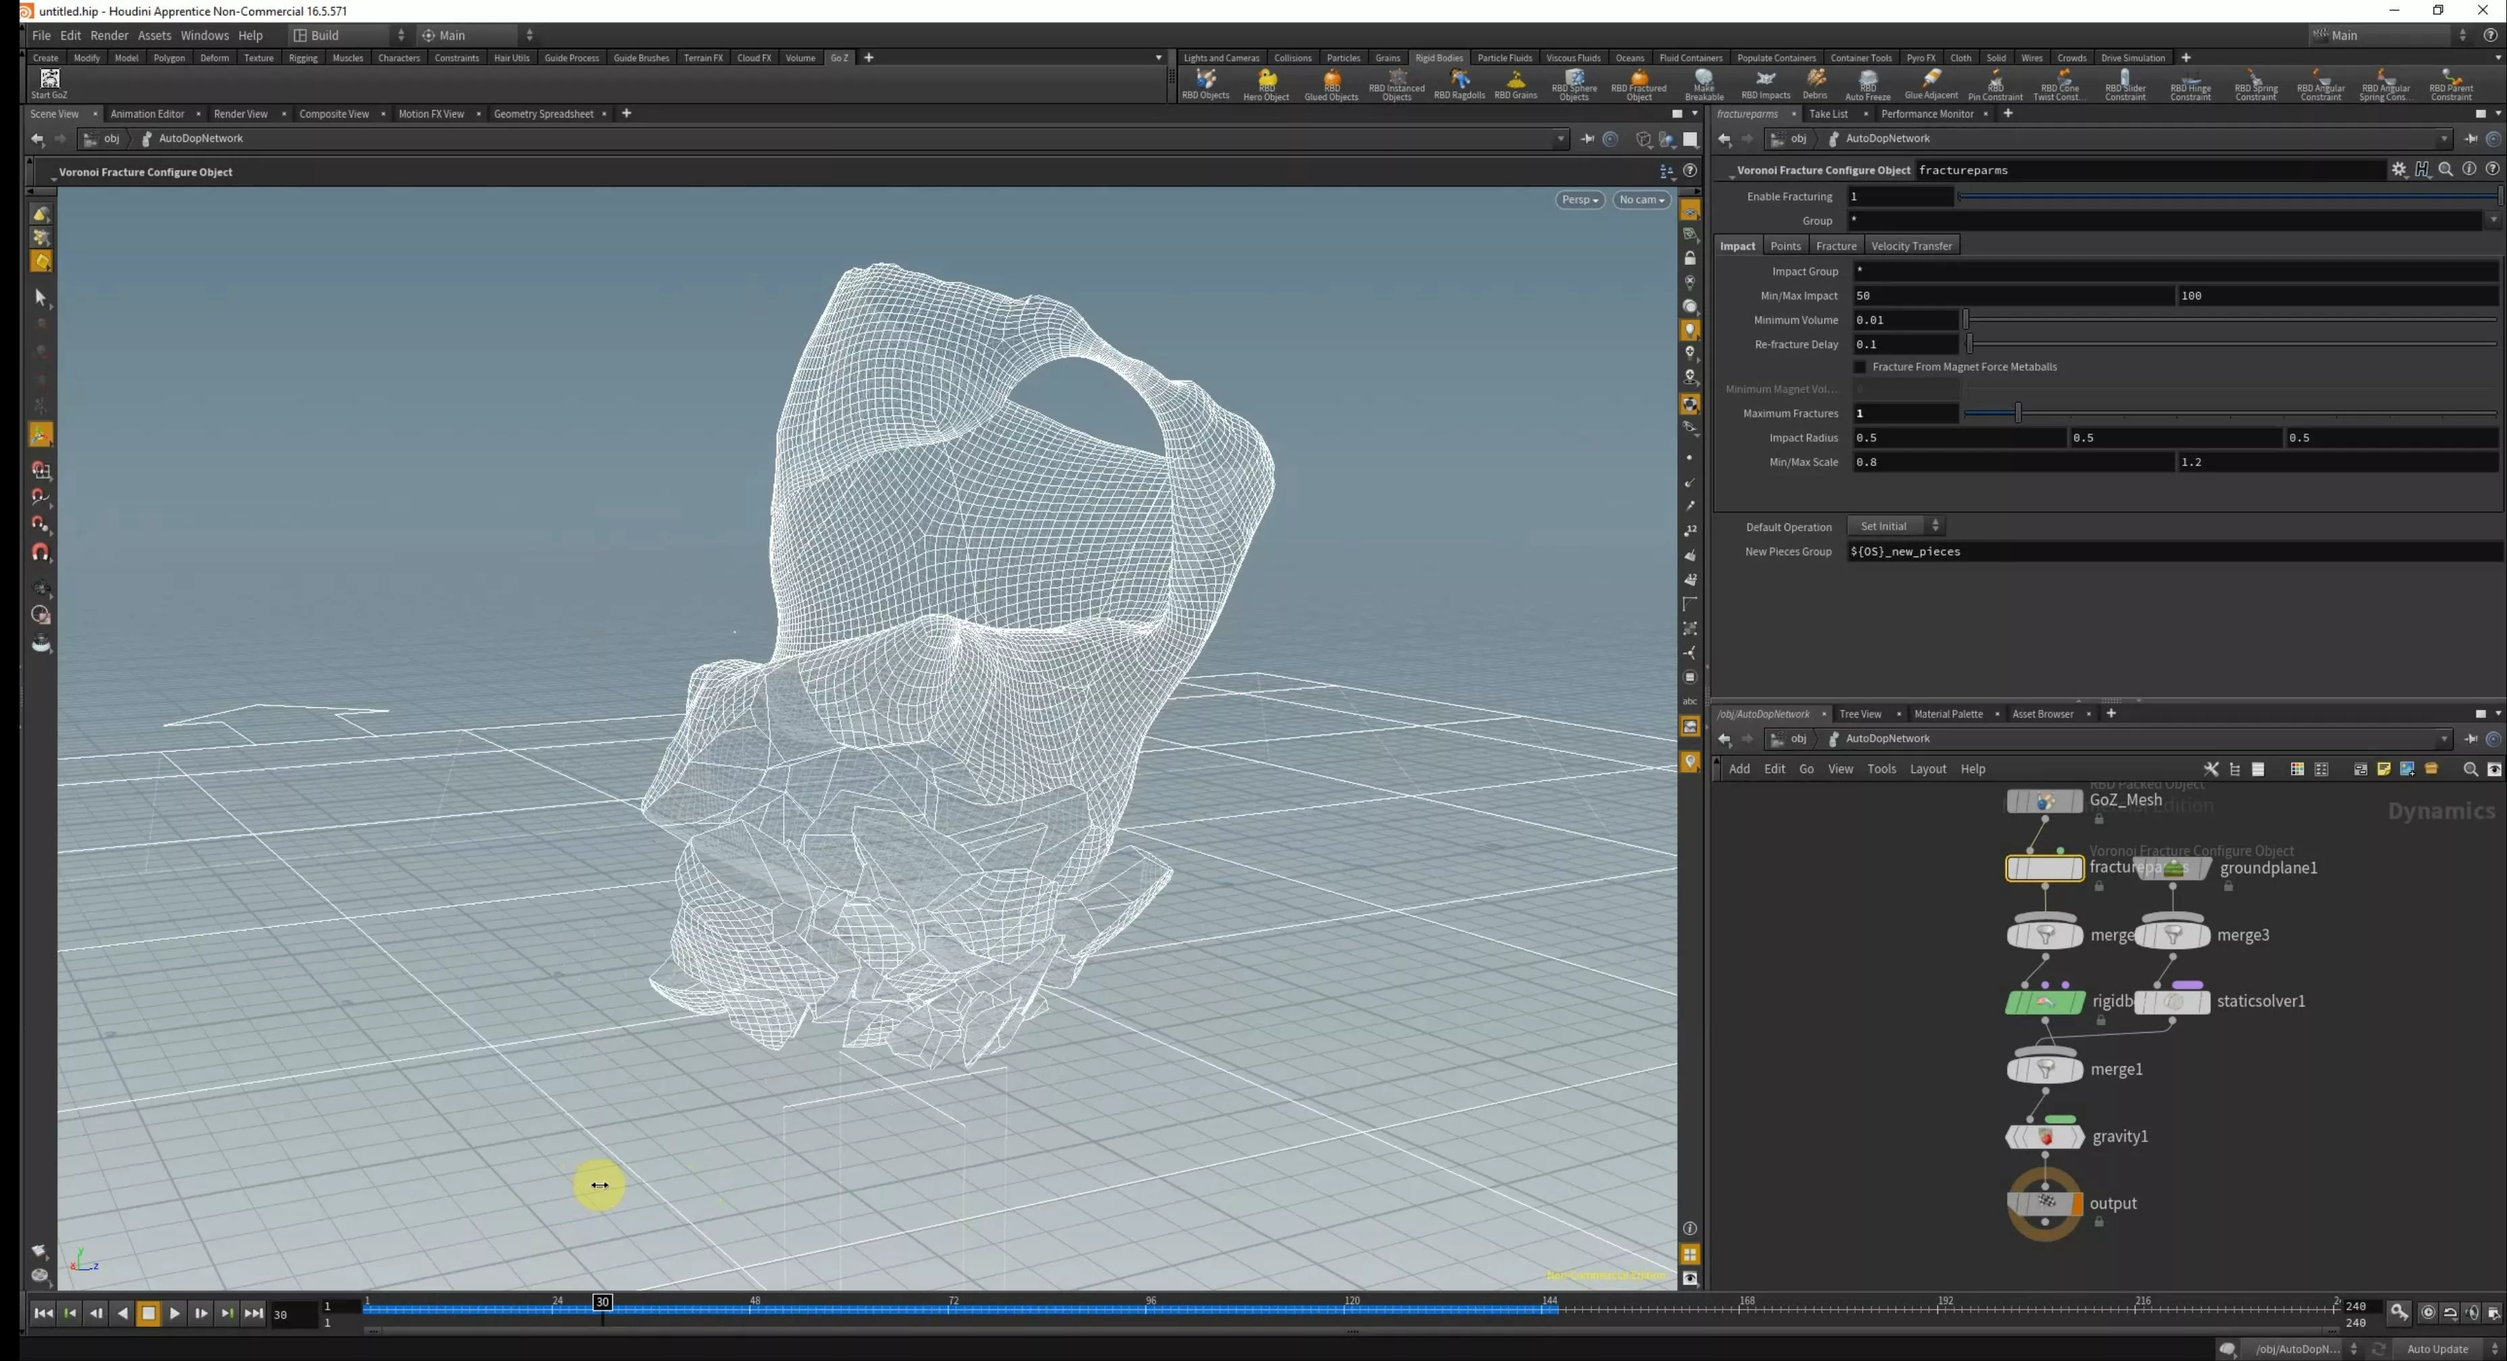Open the No cam camera dropdown
Screen dimensions: 2507x1361
point(1641,199)
